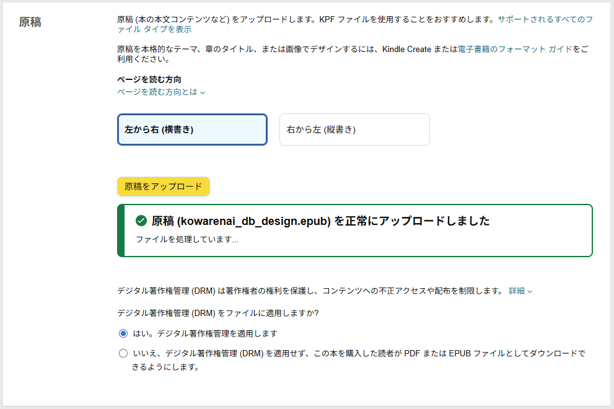Click はい。デジタル著作権管理を適用します label text
The height and width of the screenshot is (409, 614).
pyautogui.click(x=205, y=333)
